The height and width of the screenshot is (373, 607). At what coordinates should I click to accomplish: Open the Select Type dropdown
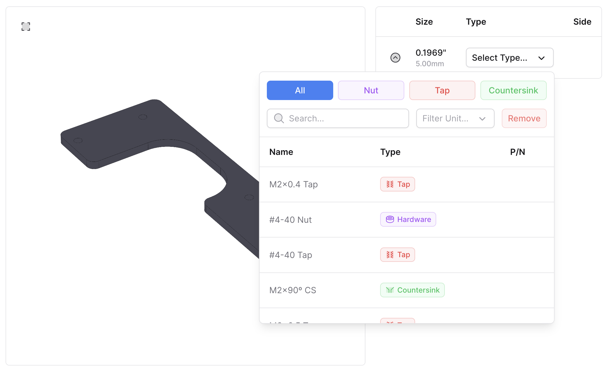509,58
